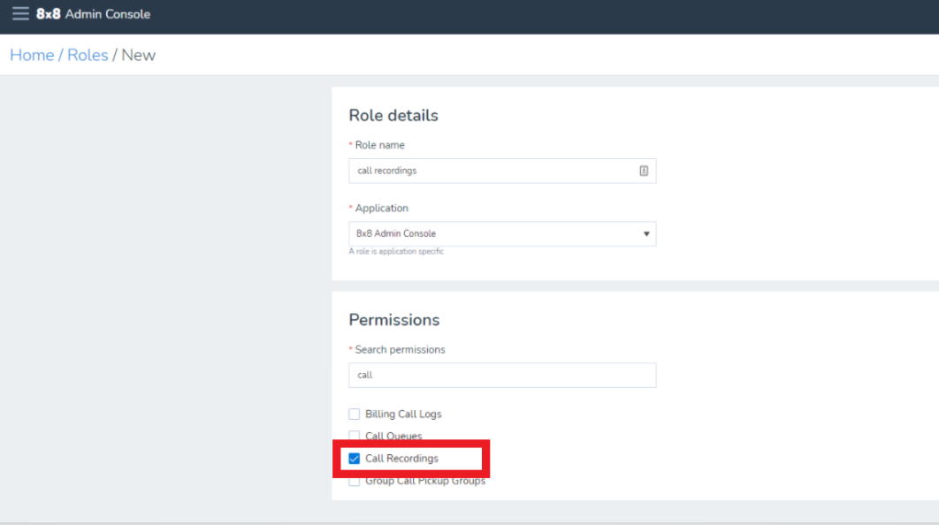Click the Application dropdown arrow
The width and height of the screenshot is (939, 525).
coord(645,234)
